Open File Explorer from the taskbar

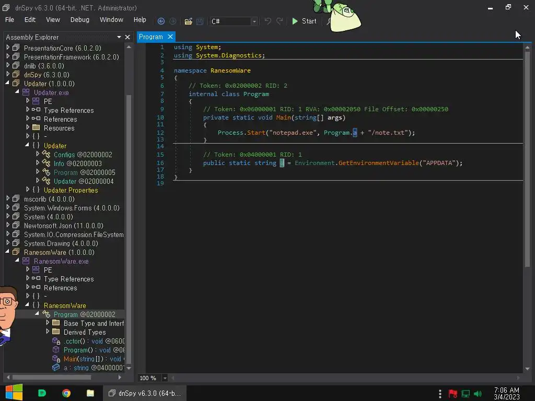pos(90,393)
